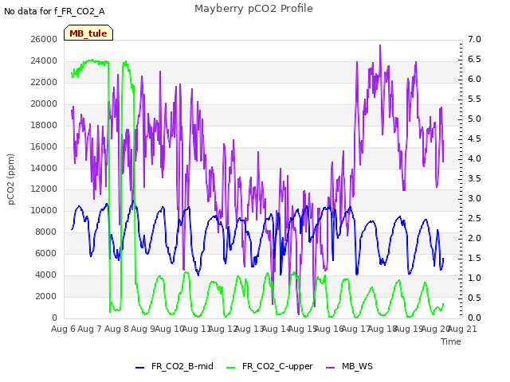
Task: Click the 24000 left axis tick label
Action: pyautogui.click(x=44, y=60)
